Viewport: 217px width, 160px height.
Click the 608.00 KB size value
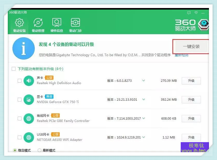tap(169, 119)
